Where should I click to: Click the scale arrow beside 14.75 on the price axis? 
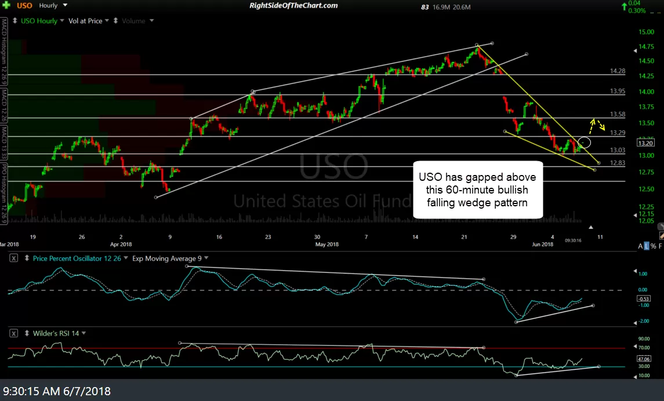(x=635, y=51)
